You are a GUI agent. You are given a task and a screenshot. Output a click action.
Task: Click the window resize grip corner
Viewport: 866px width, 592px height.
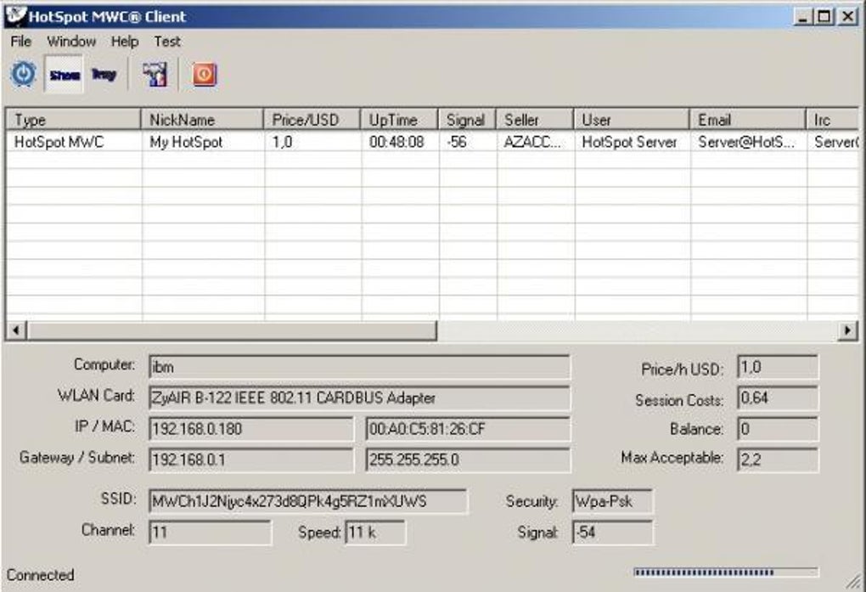point(854,580)
